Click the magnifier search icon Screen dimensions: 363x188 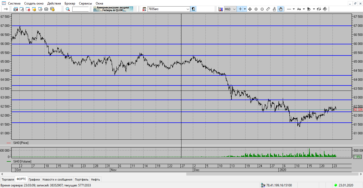click(68, 9)
